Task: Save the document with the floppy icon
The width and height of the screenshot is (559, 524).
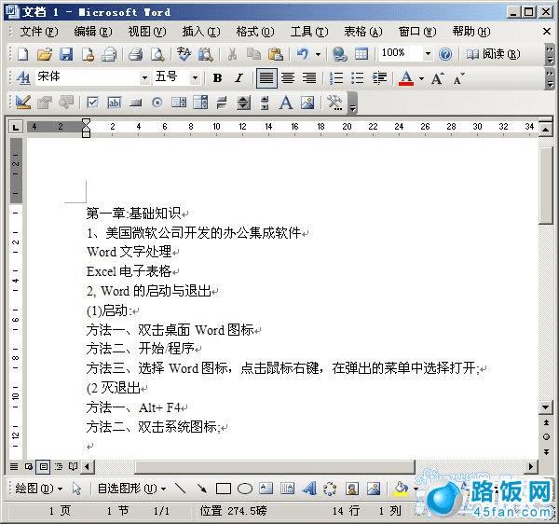Action: coord(66,54)
